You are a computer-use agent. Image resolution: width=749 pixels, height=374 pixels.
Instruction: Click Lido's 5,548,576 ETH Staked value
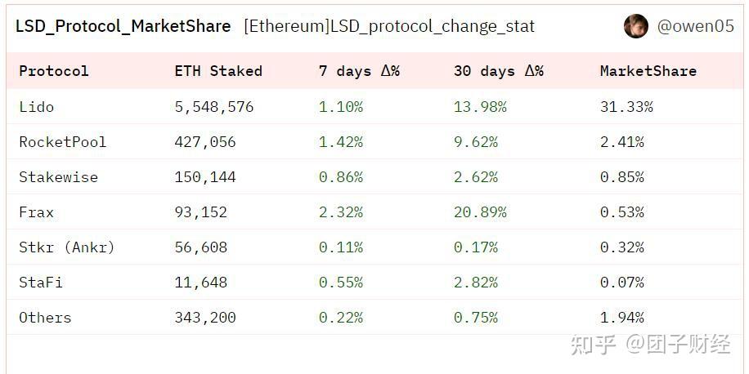[x=214, y=107]
